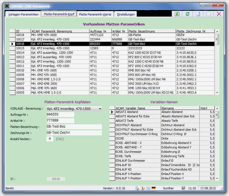Click cell 'KAZ 1200 C KD40 ID30 N8'
This screenshot has width=229, height=196.
tap(152, 61)
